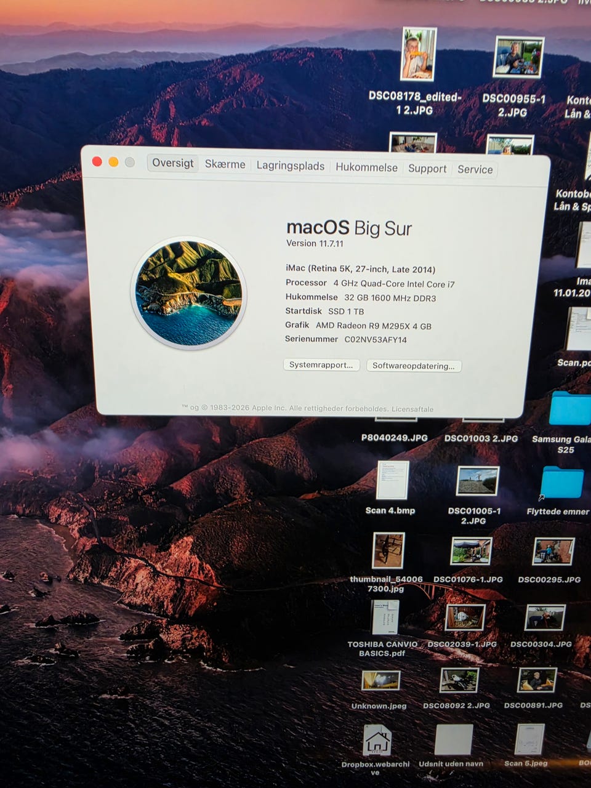Click the Version 11.7.11 text
Screen dimensions: 591x788
[x=315, y=243]
